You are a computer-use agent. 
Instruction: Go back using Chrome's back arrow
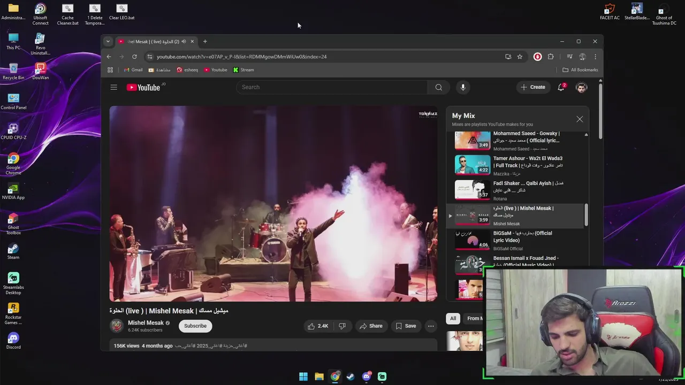109,57
